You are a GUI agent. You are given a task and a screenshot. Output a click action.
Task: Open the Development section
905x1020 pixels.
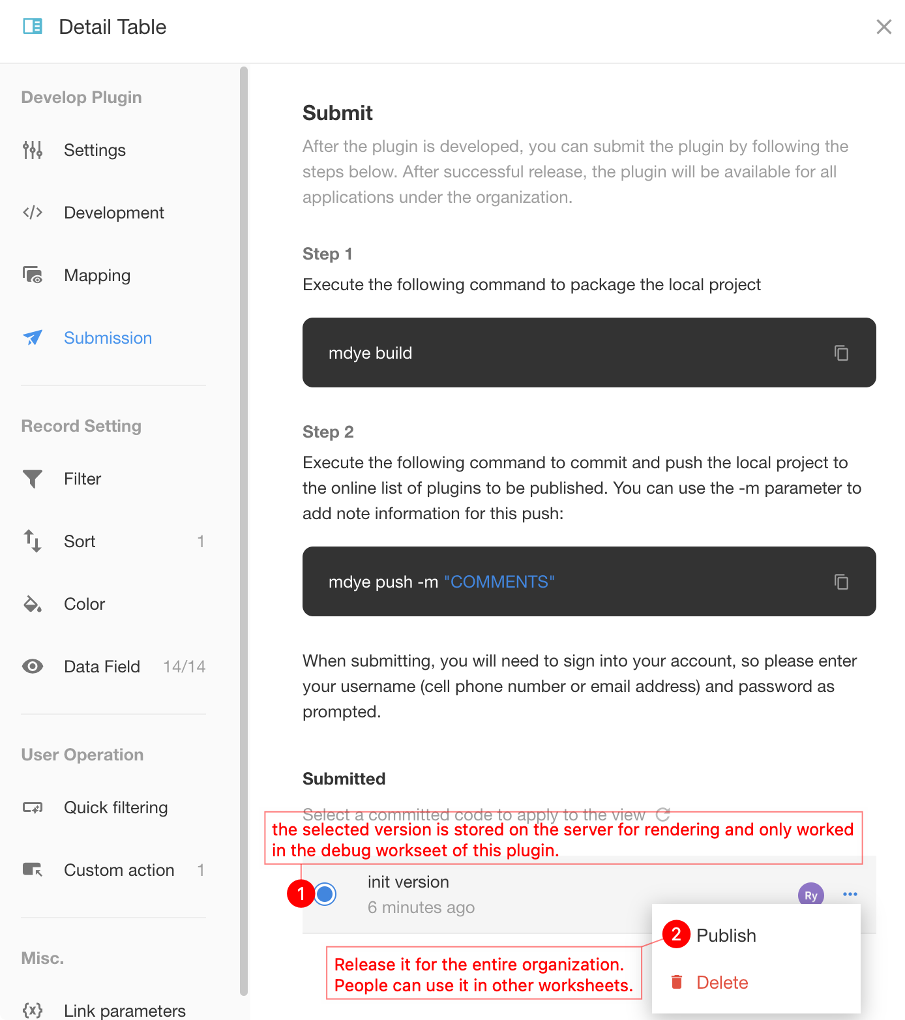pos(113,213)
